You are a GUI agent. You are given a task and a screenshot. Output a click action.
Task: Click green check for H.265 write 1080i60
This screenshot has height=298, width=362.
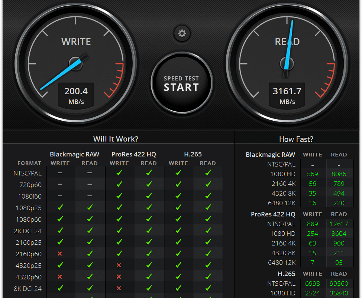[178, 196]
